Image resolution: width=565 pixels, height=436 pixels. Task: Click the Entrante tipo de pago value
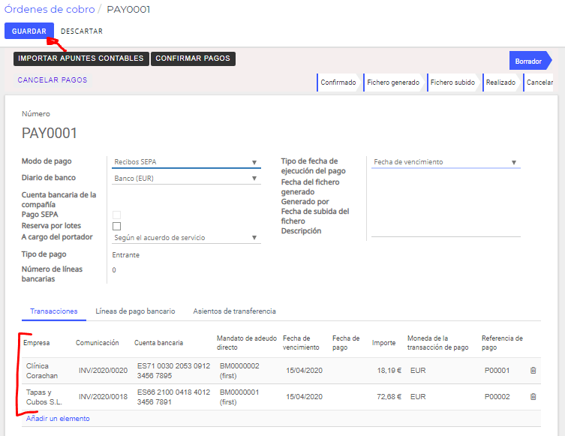[126, 255]
